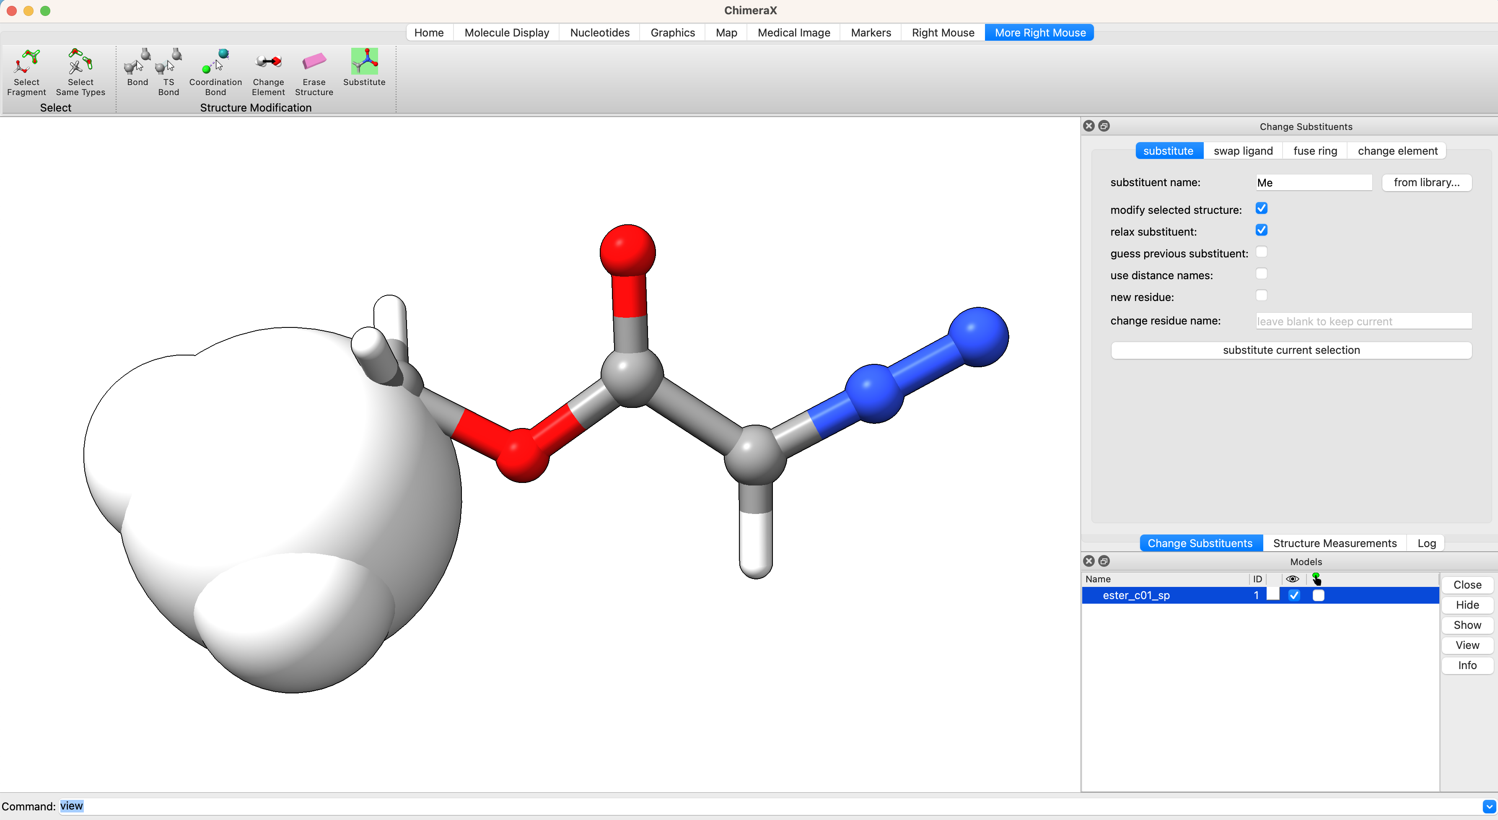Click the Info button in Models

[x=1467, y=665]
